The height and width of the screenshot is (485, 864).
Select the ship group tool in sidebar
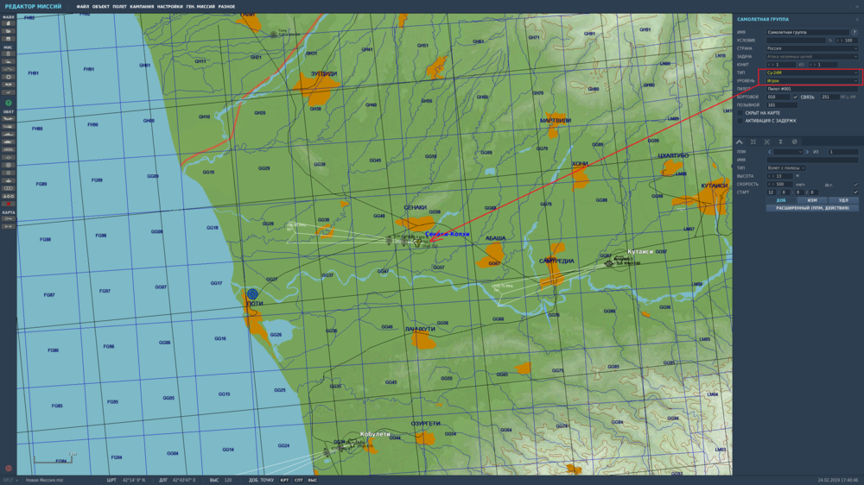pyautogui.click(x=9, y=134)
